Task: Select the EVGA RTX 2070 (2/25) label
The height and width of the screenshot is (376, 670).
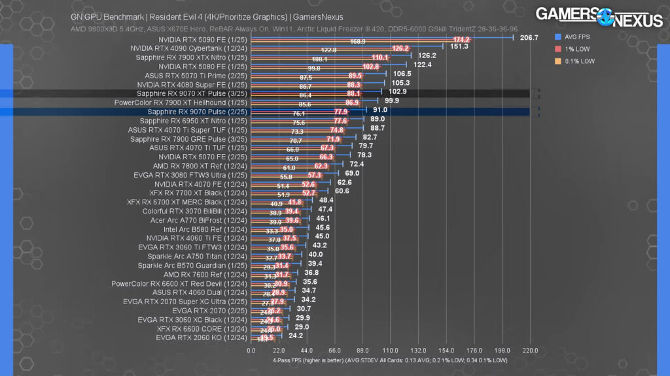Action: [210, 311]
